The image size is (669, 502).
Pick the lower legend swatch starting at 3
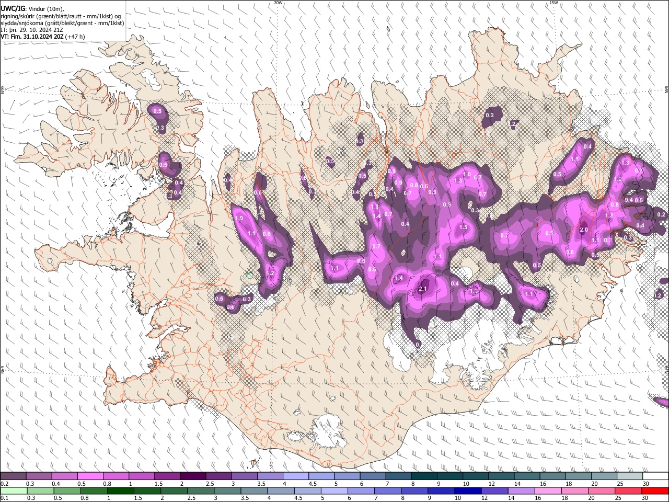click(227, 490)
